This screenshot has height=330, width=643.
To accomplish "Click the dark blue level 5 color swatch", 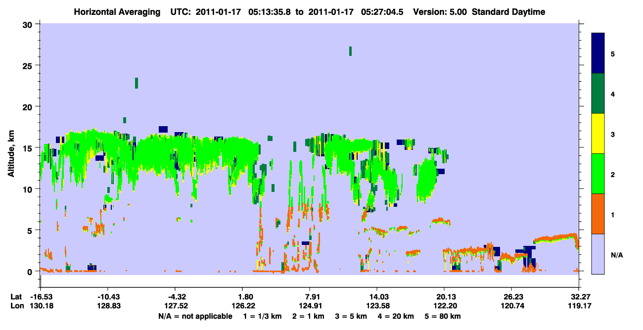I will click(x=598, y=53).
